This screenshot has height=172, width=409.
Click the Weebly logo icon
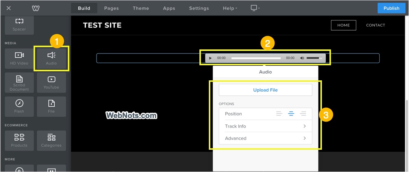point(36,8)
